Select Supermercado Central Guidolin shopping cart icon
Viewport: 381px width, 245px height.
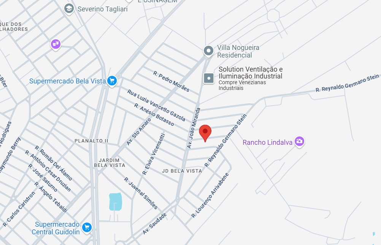[x=87, y=228]
